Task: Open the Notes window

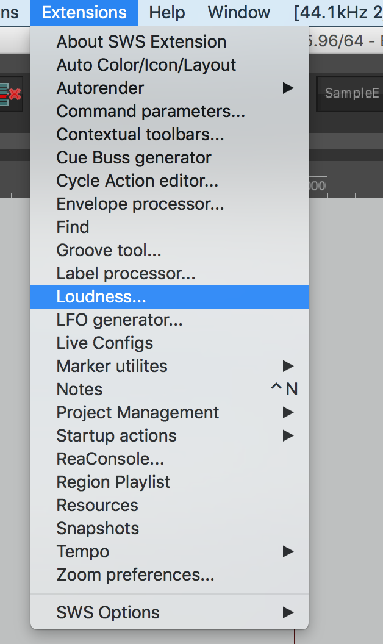Action: [x=79, y=390]
